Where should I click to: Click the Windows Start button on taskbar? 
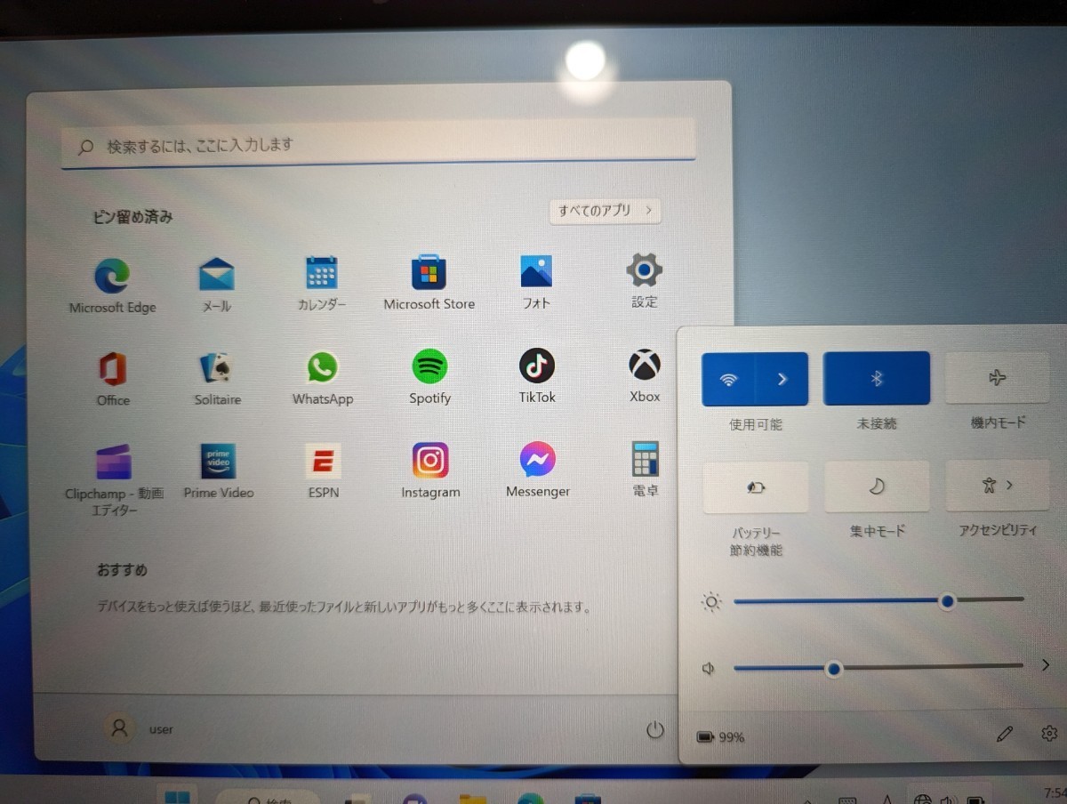(x=178, y=794)
